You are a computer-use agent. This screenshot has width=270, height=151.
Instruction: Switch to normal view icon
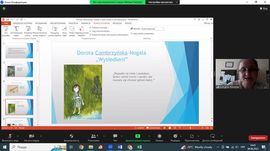click(x=165, y=128)
